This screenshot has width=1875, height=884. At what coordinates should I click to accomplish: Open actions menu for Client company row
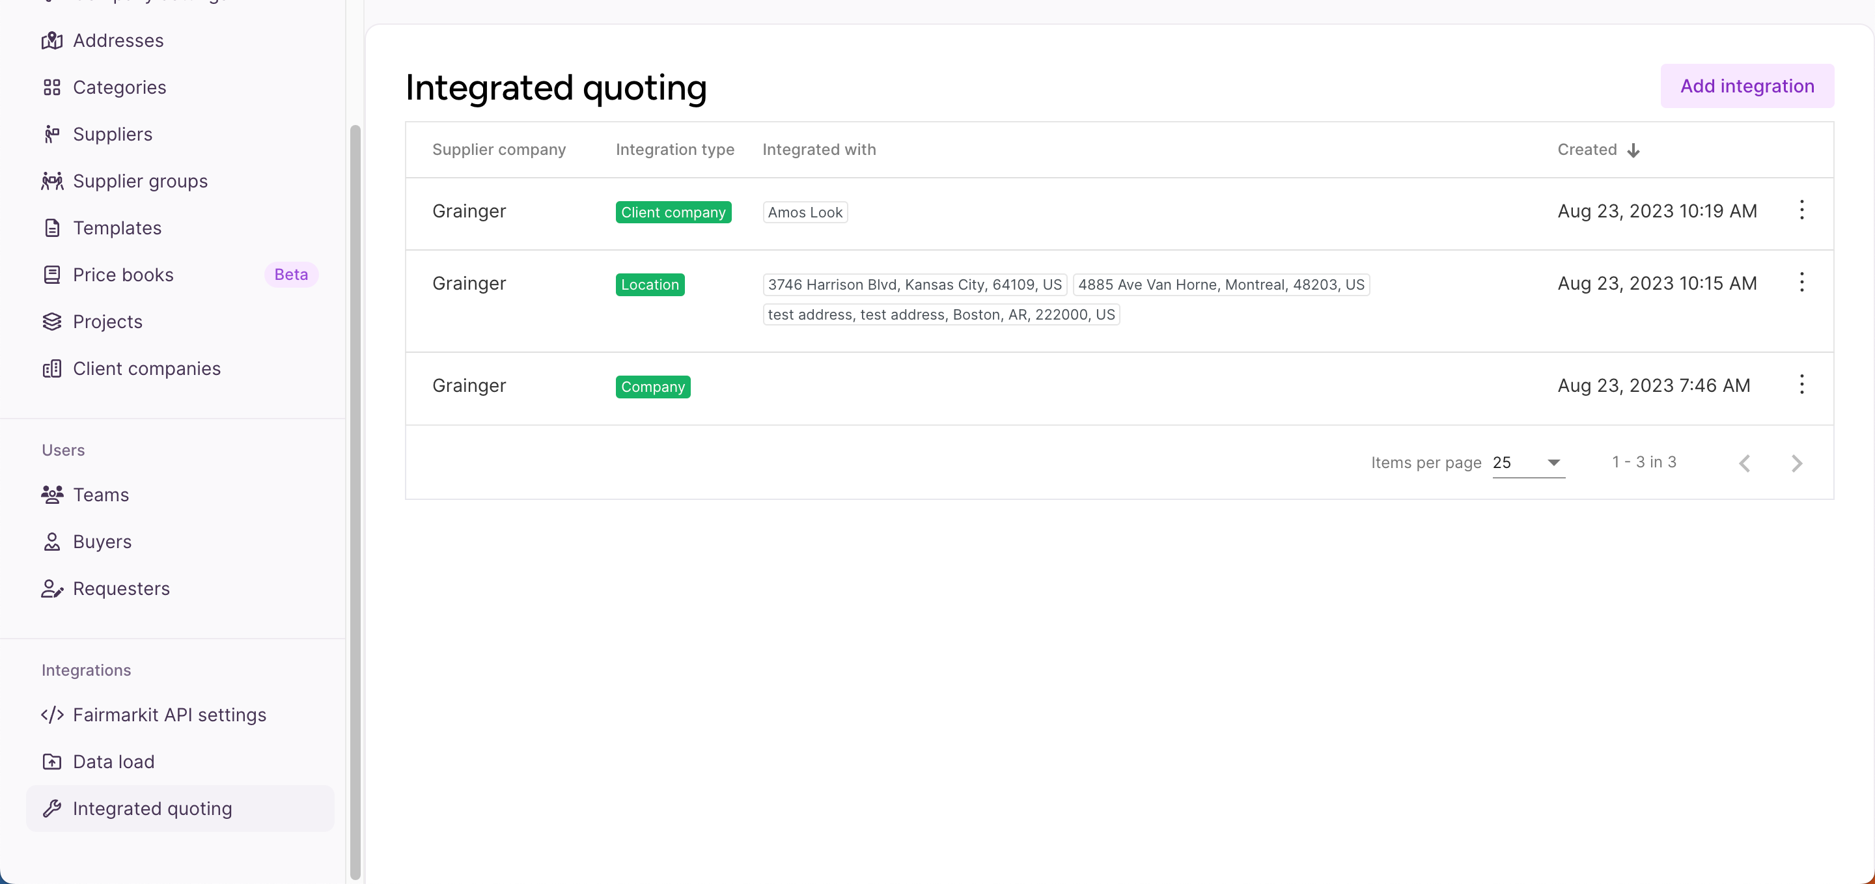click(1801, 210)
